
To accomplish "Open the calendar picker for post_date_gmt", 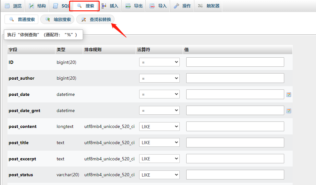I will point(289,111).
